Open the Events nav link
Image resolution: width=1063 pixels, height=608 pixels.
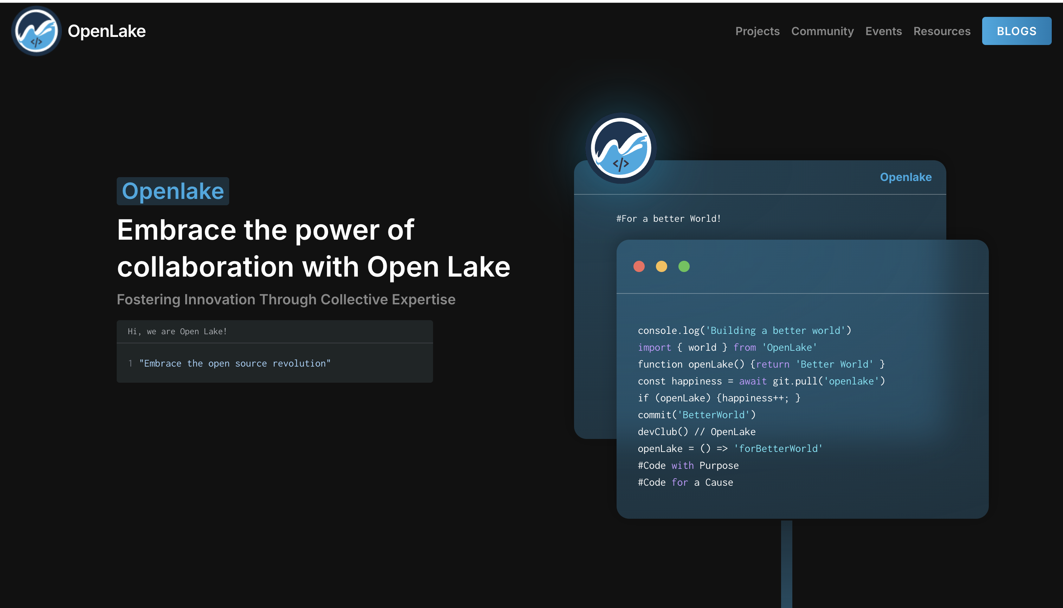coord(883,31)
